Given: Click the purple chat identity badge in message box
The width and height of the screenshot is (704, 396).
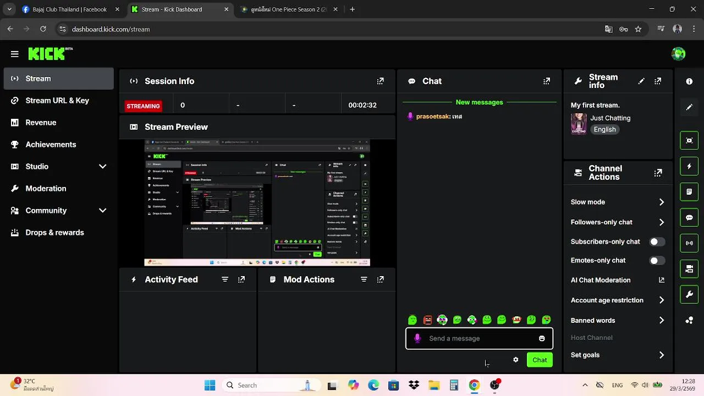Looking at the screenshot, I should click(417, 338).
